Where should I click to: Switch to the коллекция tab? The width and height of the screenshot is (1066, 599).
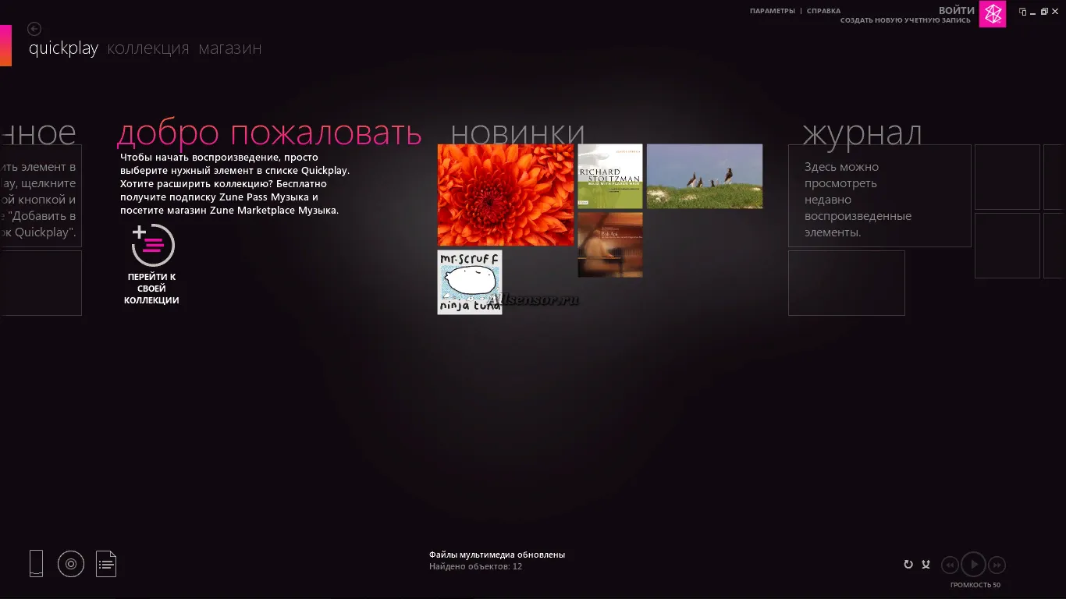(x=148, y=48)
